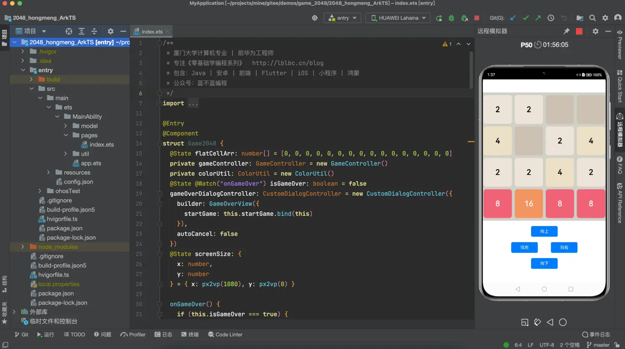Pin the remote emulator panel
This screenshot has height=349, width=625.
(566, 31)
